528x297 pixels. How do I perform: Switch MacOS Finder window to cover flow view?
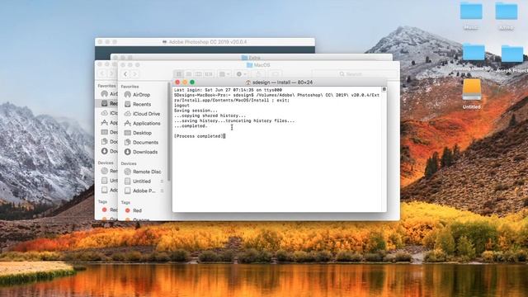point(209,74)
